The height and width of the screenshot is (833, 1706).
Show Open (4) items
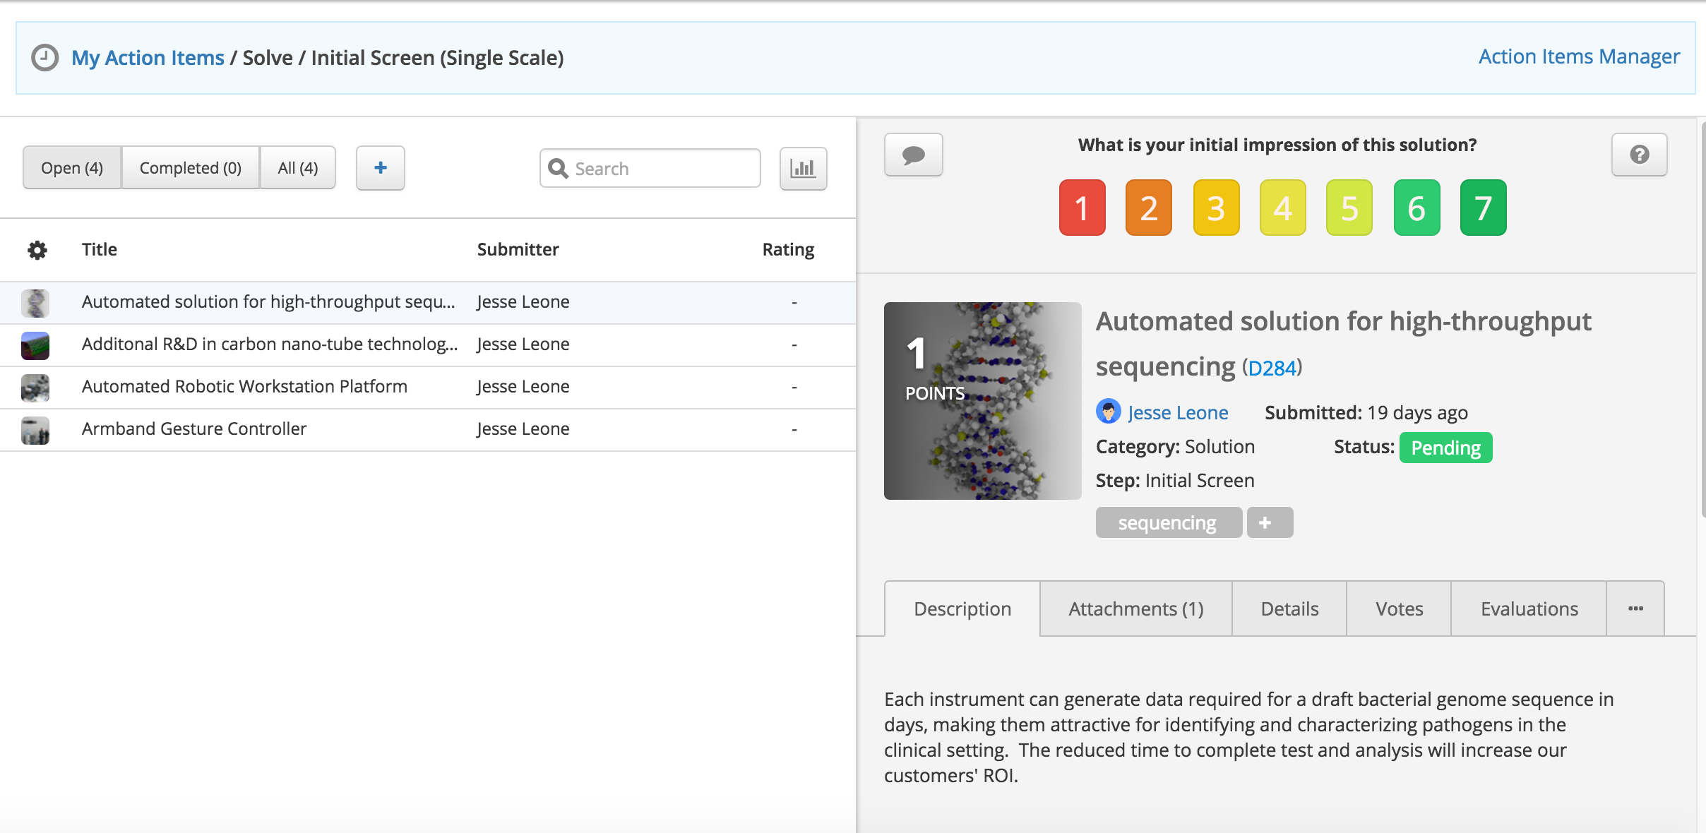pyautogui.click(x=72, y=168)
